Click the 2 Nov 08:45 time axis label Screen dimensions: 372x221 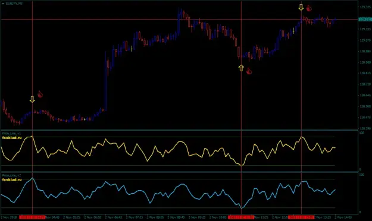(176, 217)
